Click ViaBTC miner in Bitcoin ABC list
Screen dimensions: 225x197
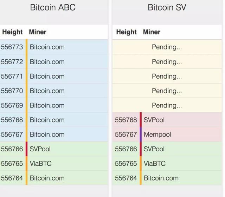pos(41,164)
